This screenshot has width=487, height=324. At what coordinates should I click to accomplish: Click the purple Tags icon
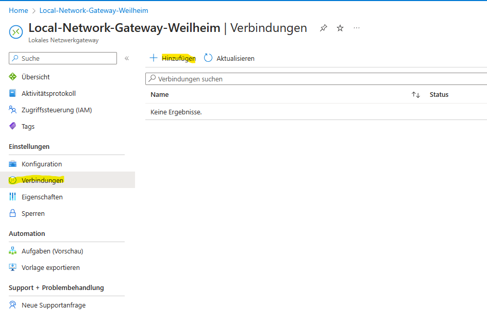(x=13, y=126)
